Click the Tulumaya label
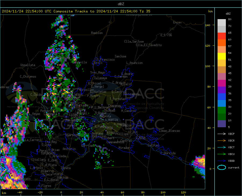The width and height of the screenshot is (242, 196). 101,78
